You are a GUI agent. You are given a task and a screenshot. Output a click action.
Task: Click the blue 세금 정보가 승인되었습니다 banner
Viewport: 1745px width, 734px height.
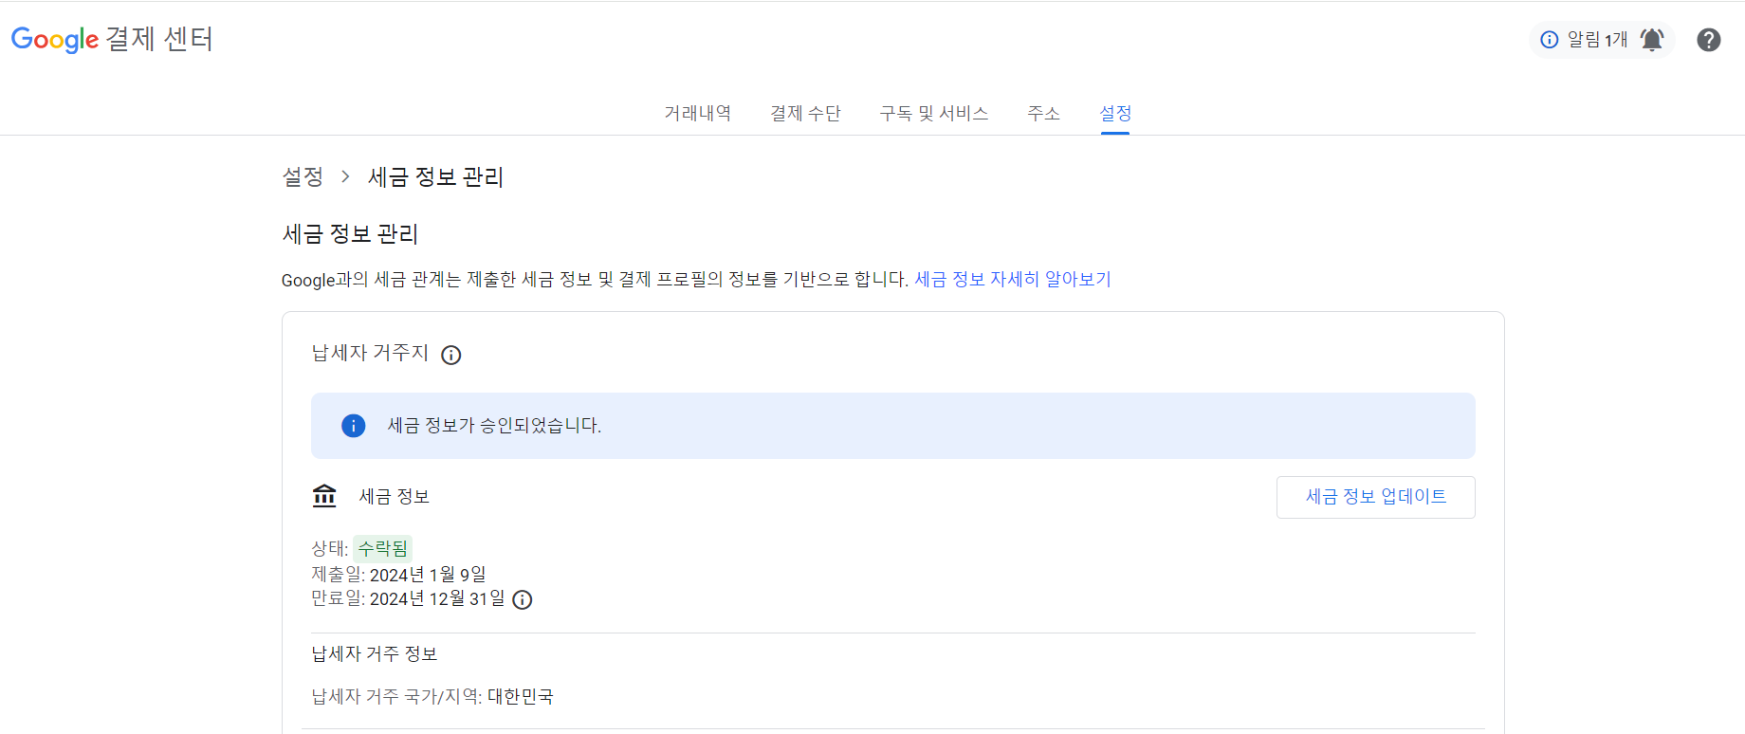(891, 426)
